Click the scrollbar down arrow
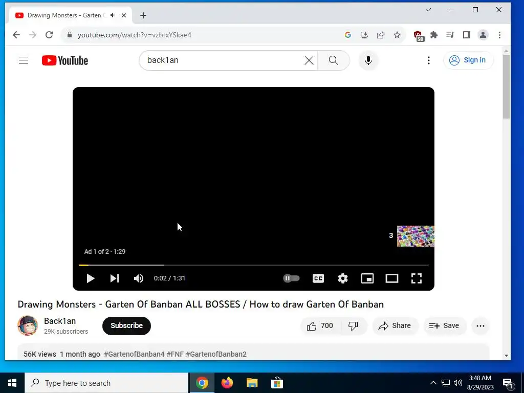 (x=506, y=356)
